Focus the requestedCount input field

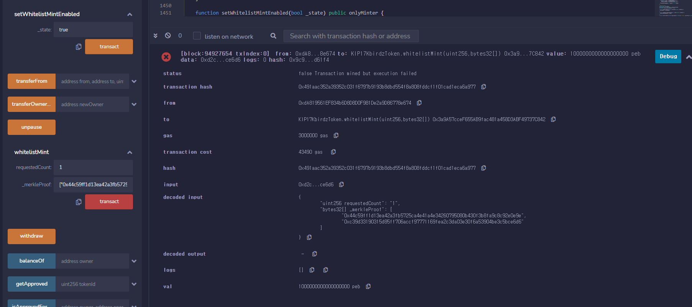pyautogui.click(x=93, y=167)
